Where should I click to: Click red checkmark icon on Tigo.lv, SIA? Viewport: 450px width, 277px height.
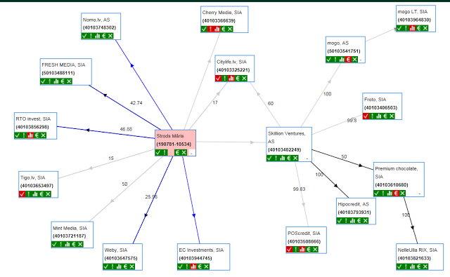pyautogui.click(x=22, y=194)
